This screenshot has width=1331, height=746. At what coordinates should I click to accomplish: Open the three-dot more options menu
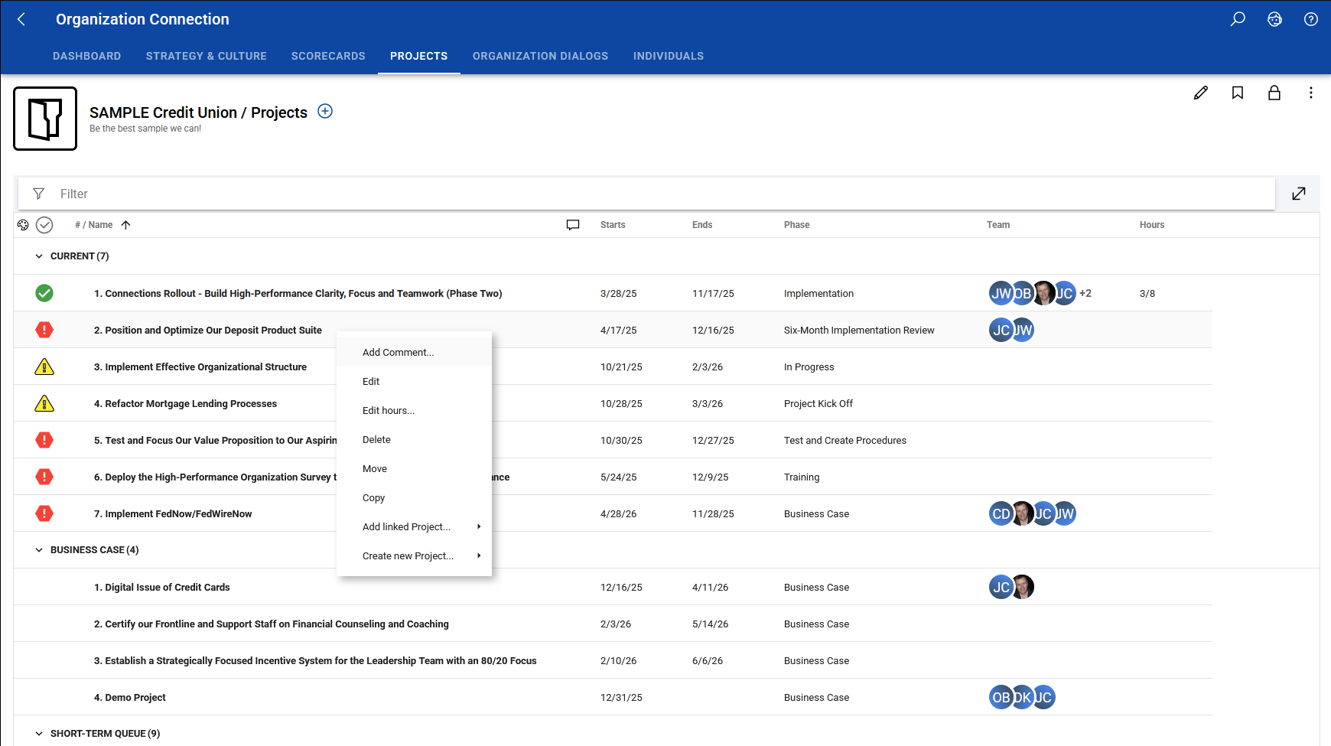[1311, 93]
